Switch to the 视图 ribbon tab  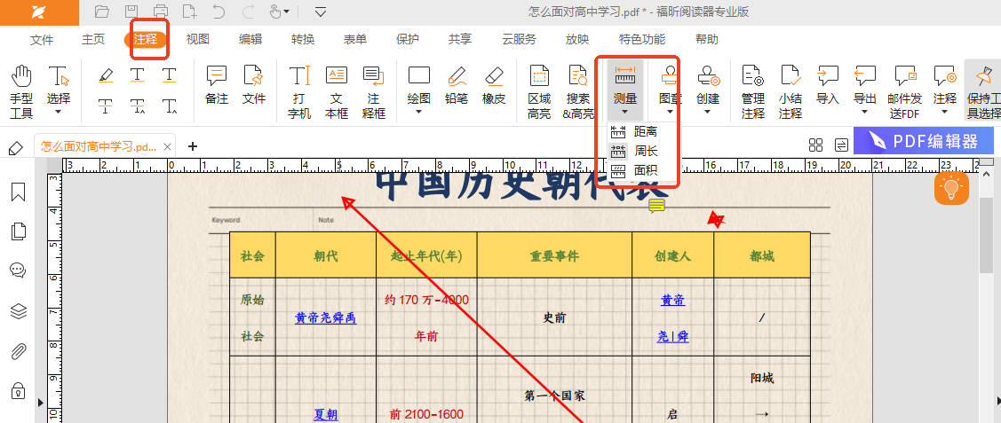click(x=198, y=40)
